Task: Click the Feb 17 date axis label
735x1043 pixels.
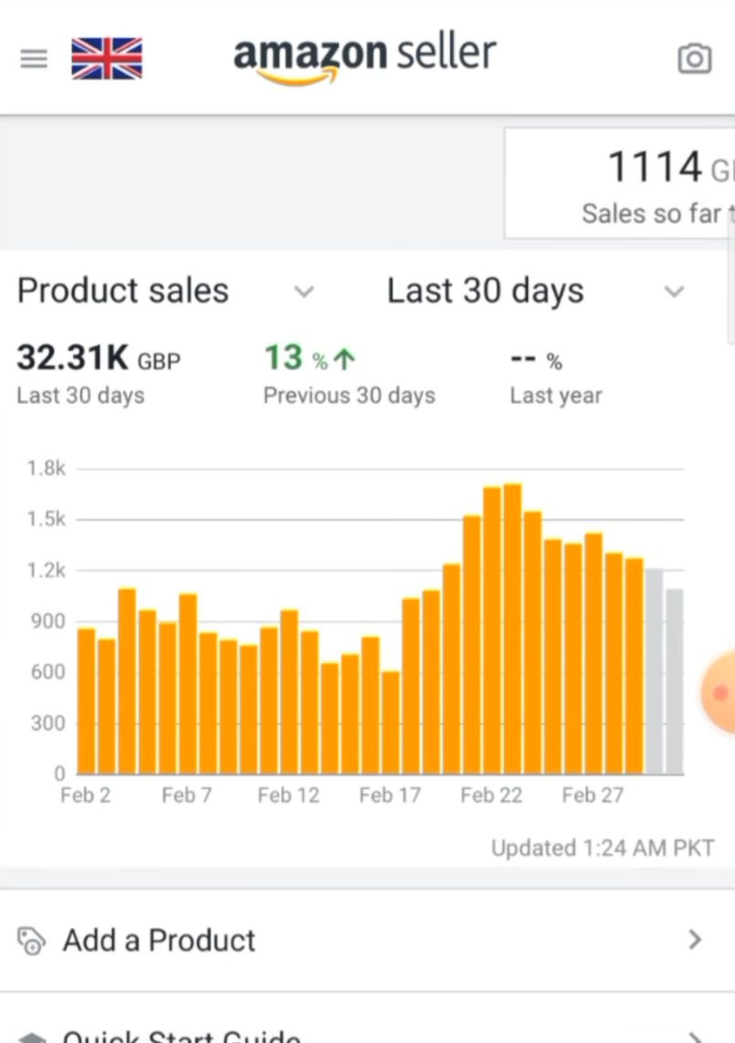Action: point(390,795)
